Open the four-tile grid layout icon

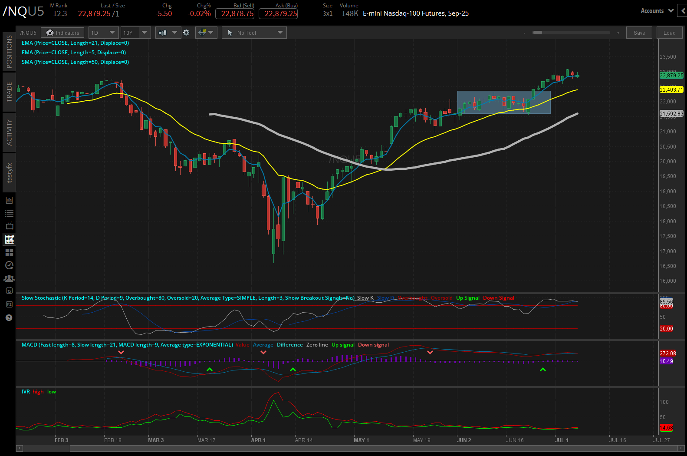tap(9, 252)
